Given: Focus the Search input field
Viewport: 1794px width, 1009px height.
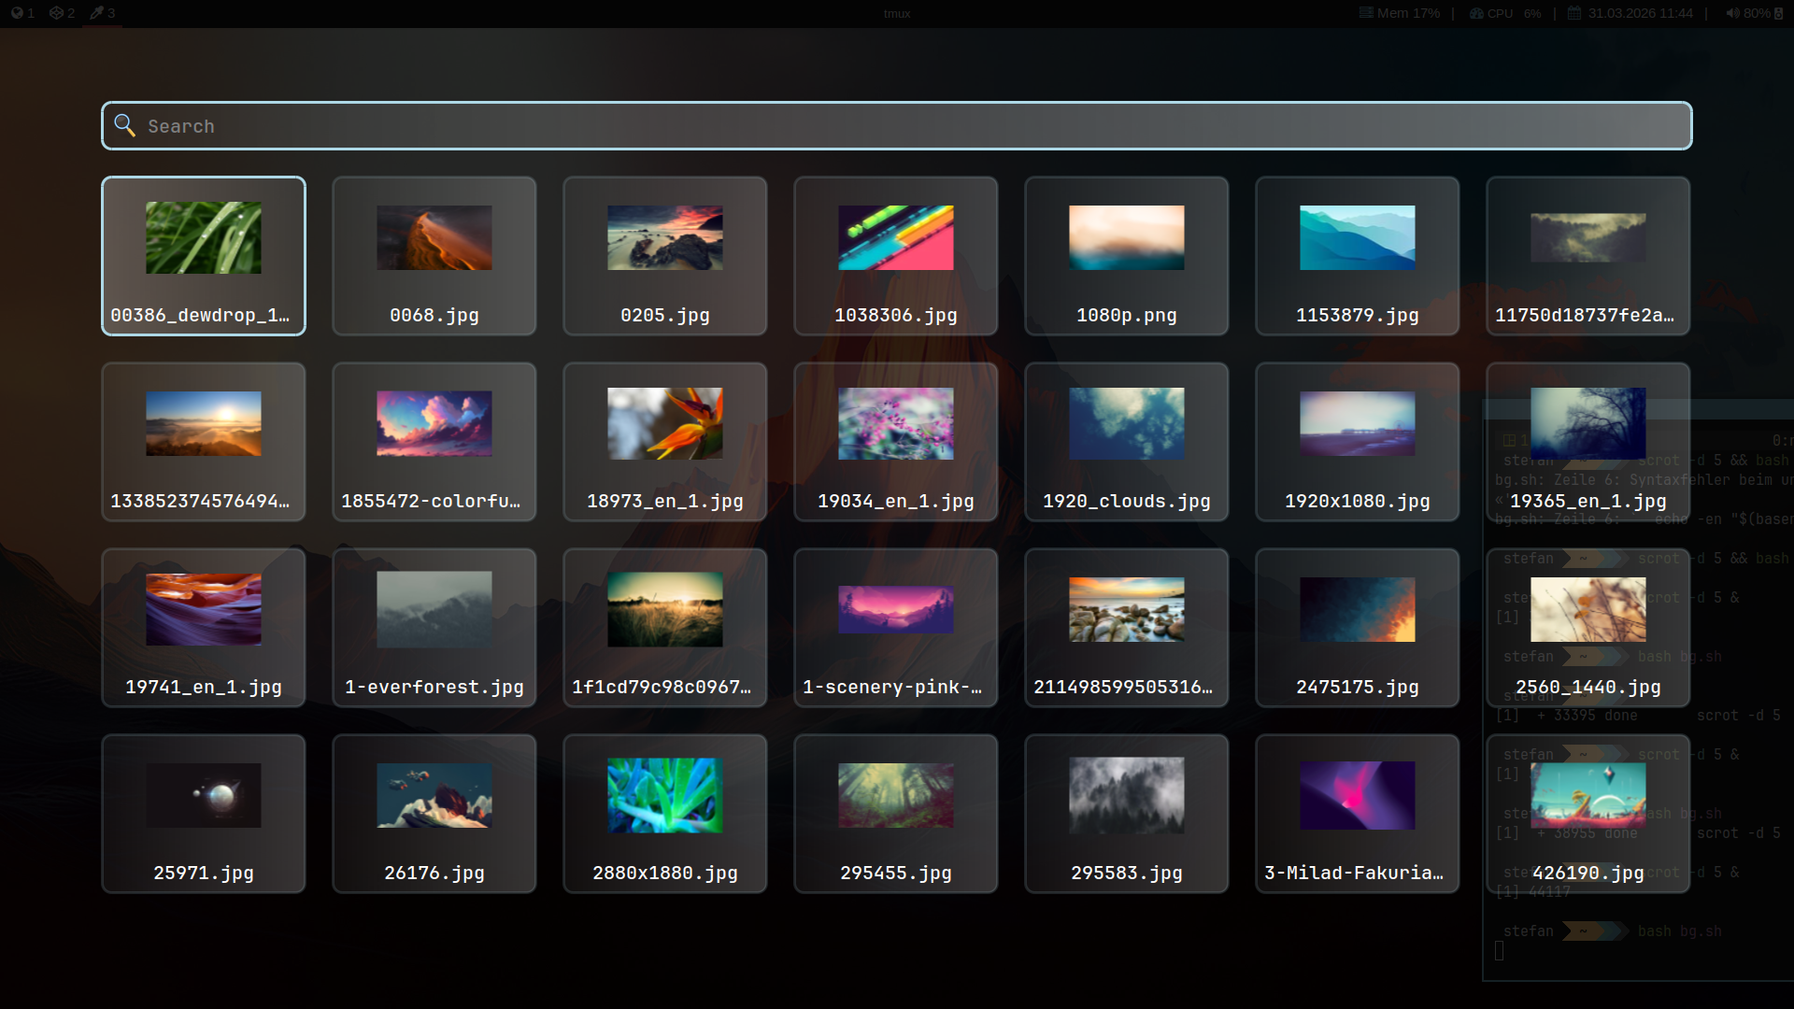Looking at the screenshot, I should click(x=897, y=125).
